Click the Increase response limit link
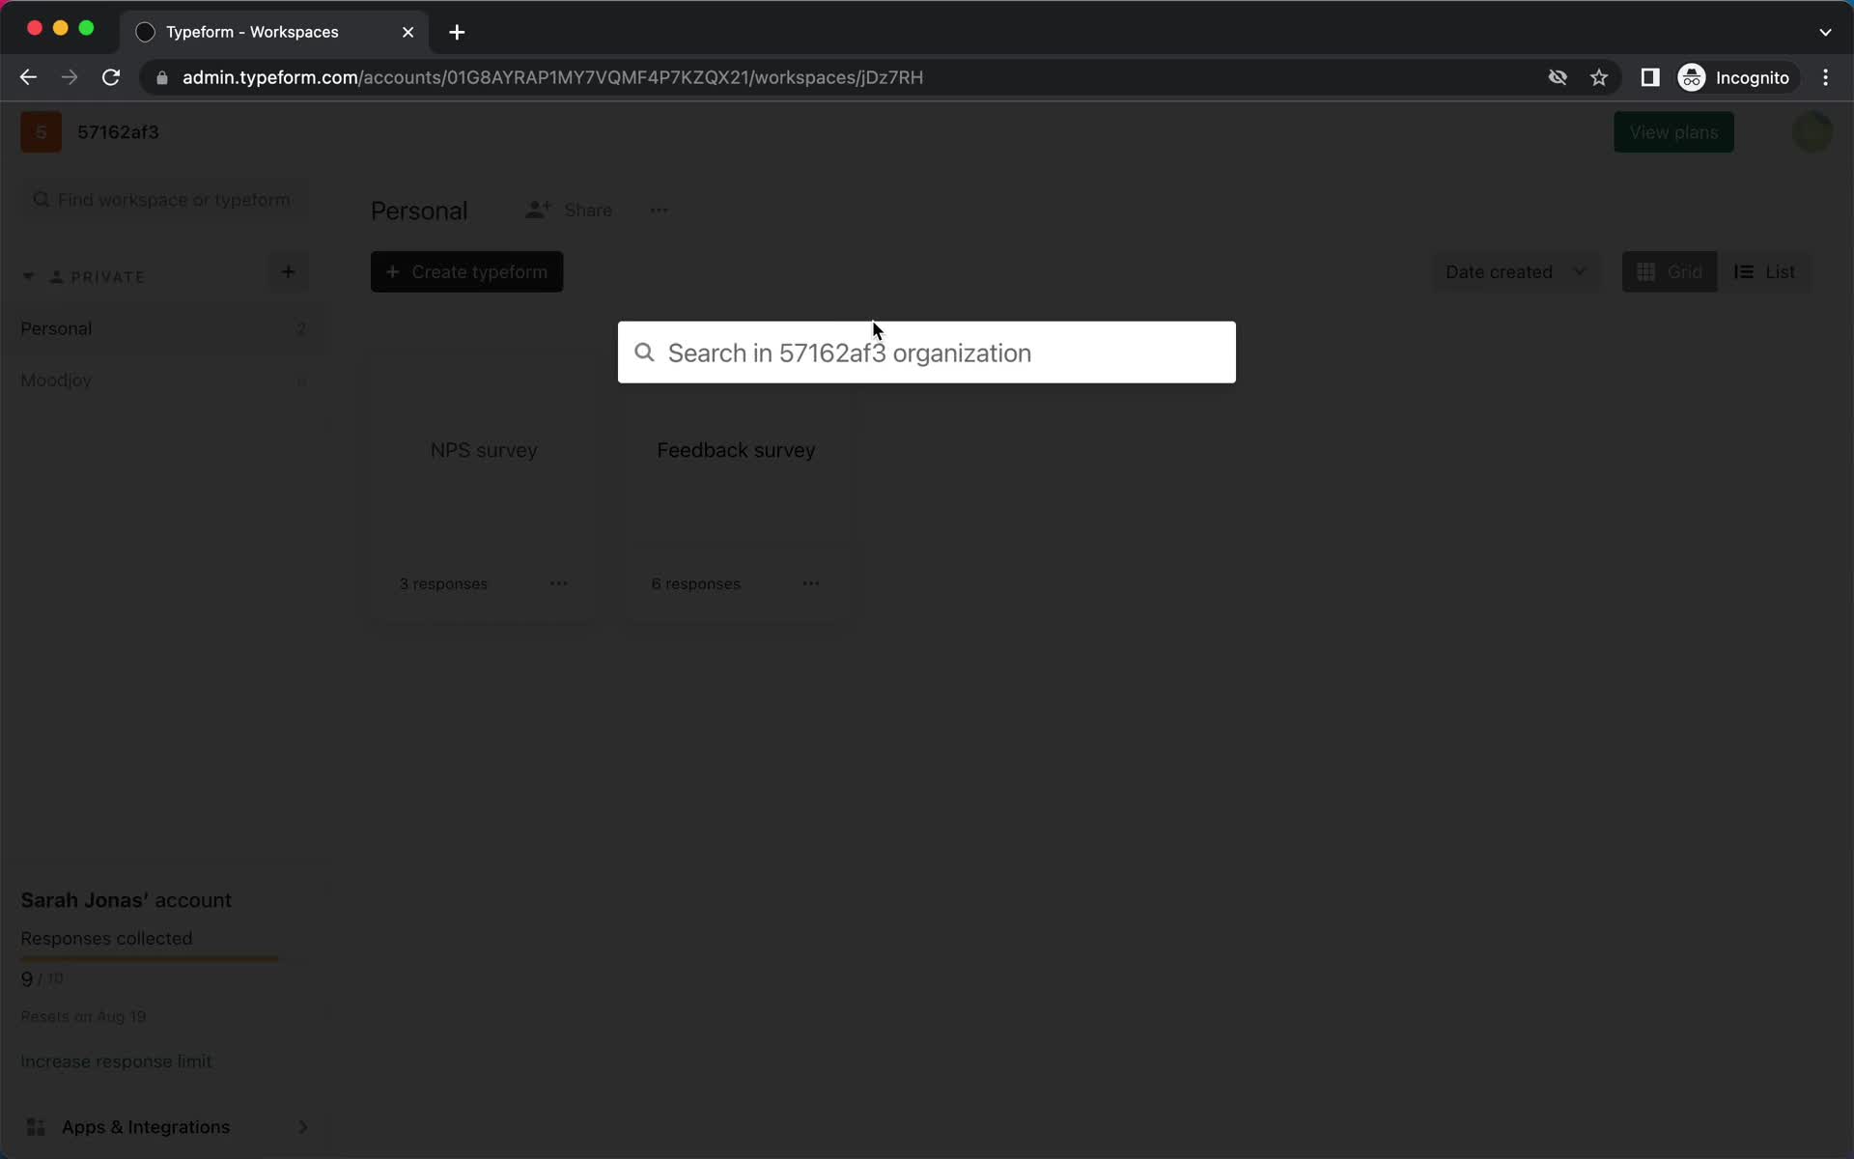The width and height of the screenshot is (1854, 1159). tap(115, 1060)
